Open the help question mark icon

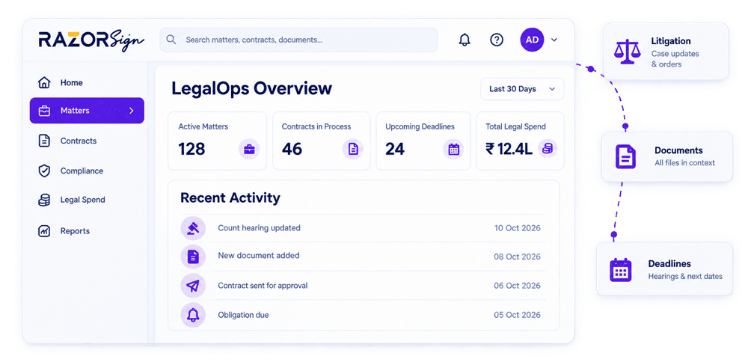pos(497,40)
